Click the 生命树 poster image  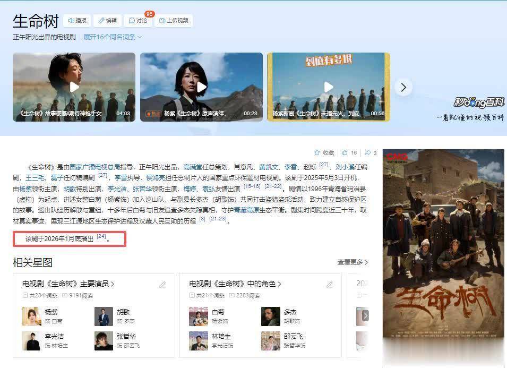click(x=443, y=244)
